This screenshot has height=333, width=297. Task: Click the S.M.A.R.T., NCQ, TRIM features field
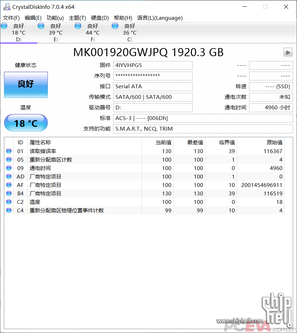click(x=203, y=129)
